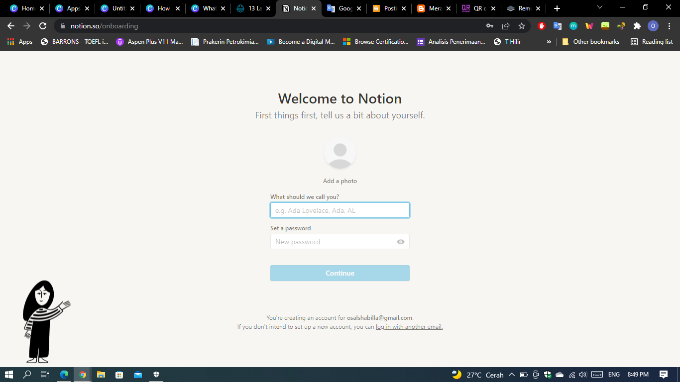The height and width of the screenshot is (382, 680).
Task: Switch to the 'Posti' Blogger tab
Action: (389, 8)
